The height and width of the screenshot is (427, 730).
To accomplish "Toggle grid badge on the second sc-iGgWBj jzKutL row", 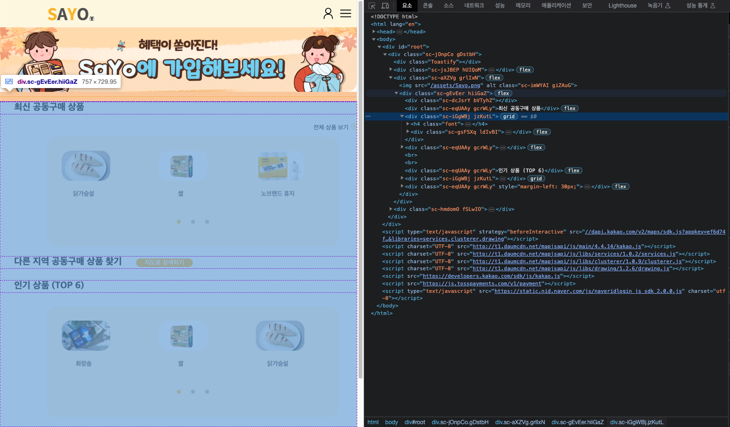I will tap(536, 178).
